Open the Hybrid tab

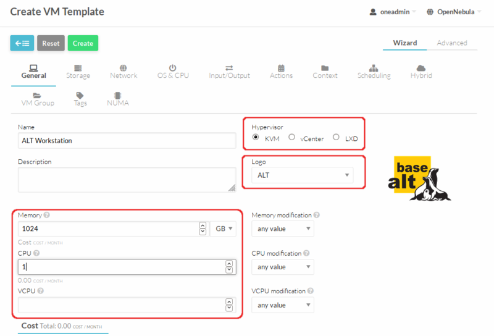[x=421, y=72]
